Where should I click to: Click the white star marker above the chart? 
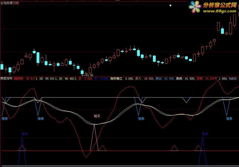pos(170,5)
